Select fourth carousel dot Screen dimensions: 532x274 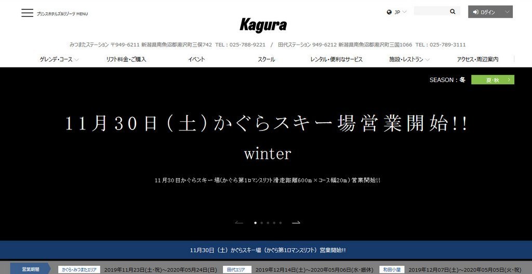(274, 223)
